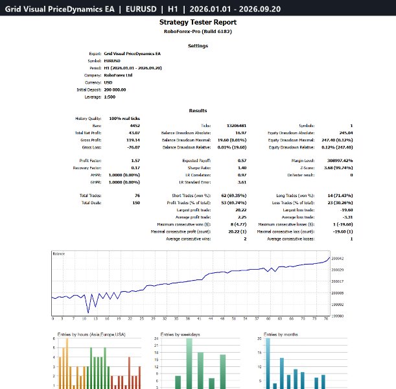396x389 pixels.
Task: Click the Company value 'RoboForex Ltd'
Action: click(118, 75)
